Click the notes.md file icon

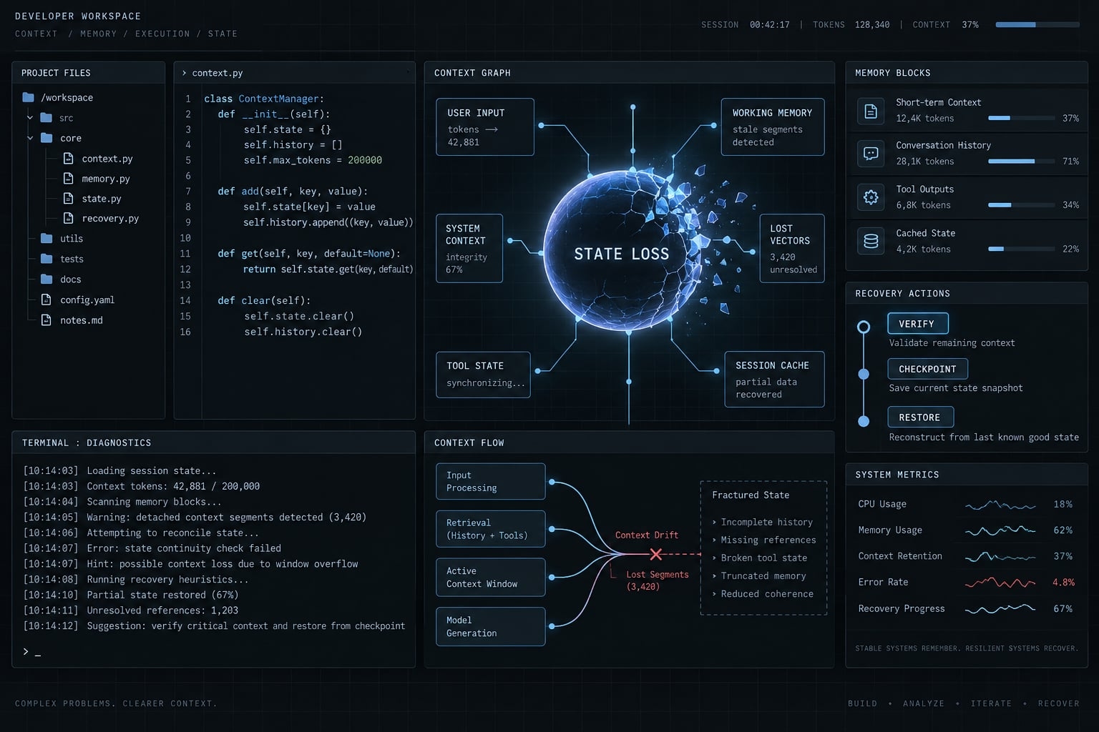click(x=47, y=320)
